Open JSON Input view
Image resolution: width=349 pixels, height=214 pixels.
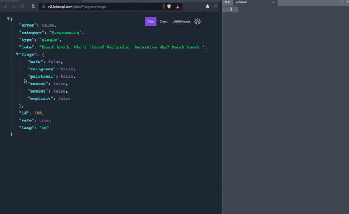tap(182, 22)
